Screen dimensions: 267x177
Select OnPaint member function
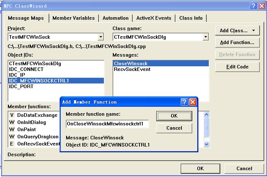click(34, 129)
